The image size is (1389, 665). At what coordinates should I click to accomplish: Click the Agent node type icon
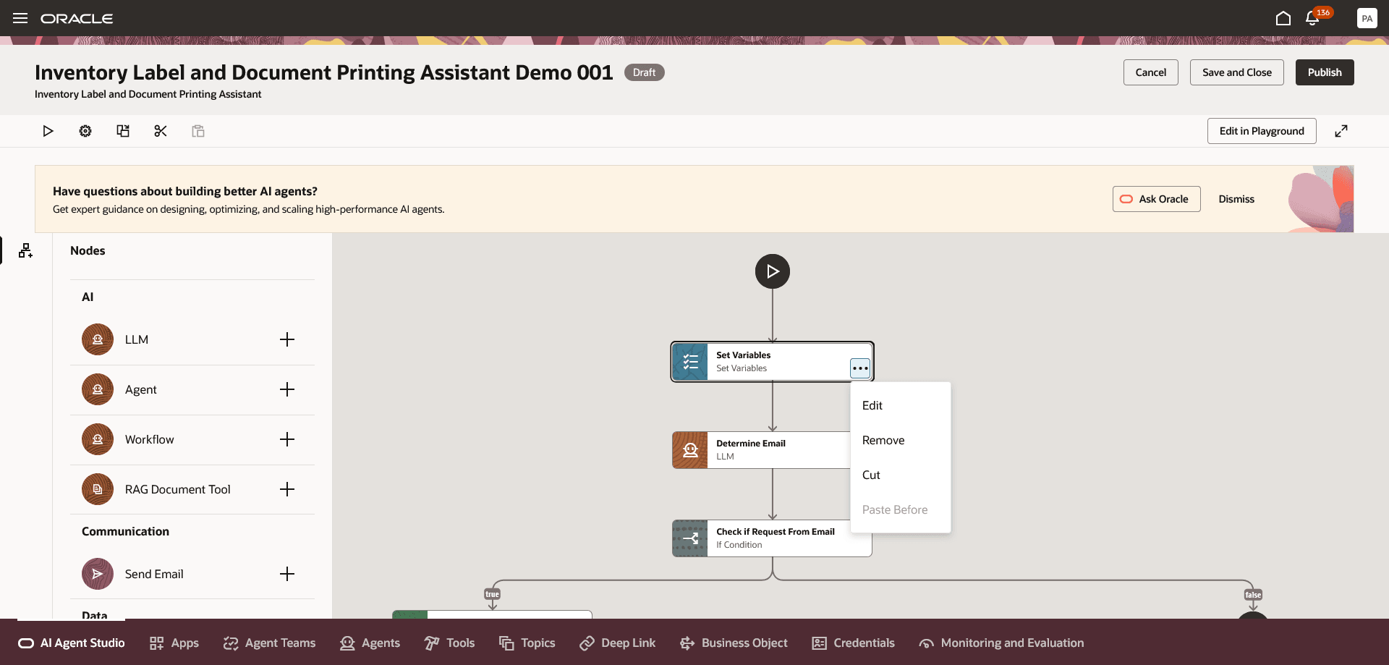pos(98,389)
